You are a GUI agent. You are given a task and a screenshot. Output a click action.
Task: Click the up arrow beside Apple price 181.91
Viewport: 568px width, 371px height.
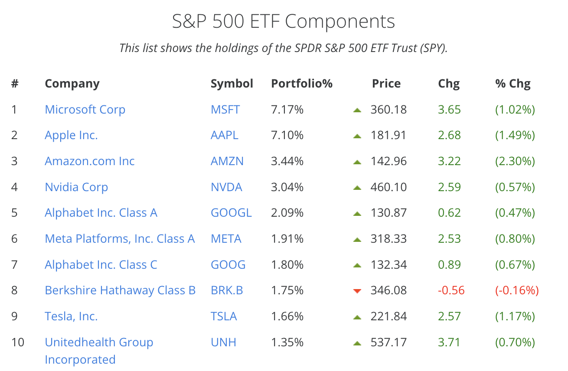(x=357, y=136)
